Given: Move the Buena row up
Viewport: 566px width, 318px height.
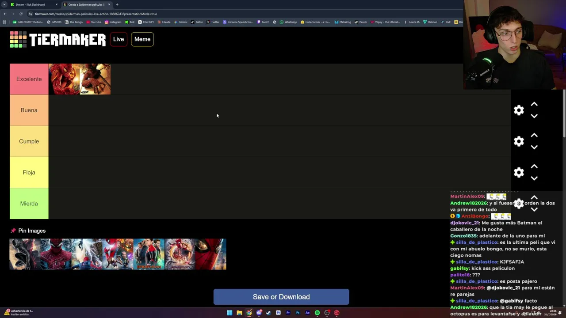Looking at the screenshot, I should pos(534,104).
